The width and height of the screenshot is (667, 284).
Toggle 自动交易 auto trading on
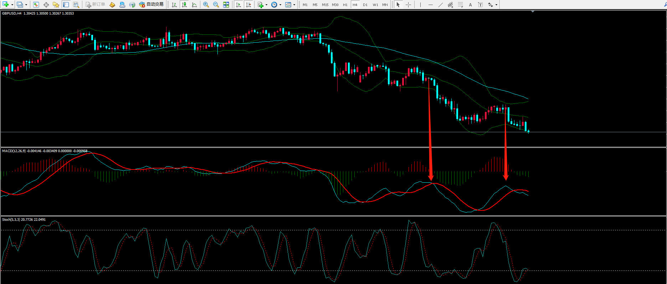pyautogui.click(x=152, y=5)
